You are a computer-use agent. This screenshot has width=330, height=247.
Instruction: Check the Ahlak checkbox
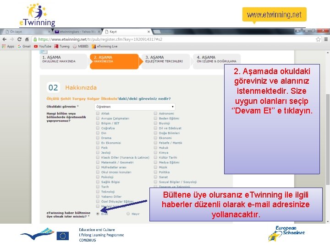(x=98, y=113)
